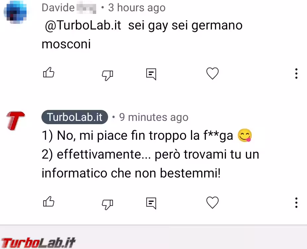This screenshot has height=249, width=307.
Task: Click the '3 hours ago' timestamp
Action: [x=137, y=8]
